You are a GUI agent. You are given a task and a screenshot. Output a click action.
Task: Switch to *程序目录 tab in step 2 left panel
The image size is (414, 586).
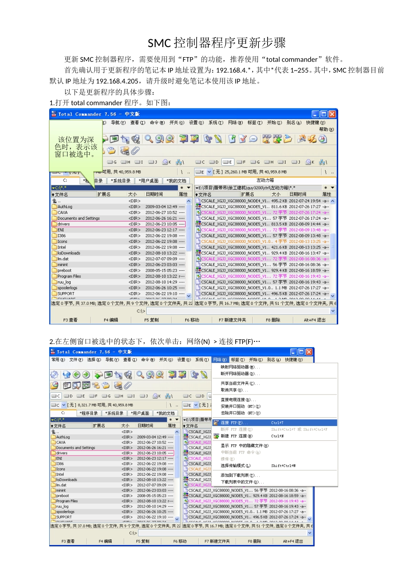point(89,413)
